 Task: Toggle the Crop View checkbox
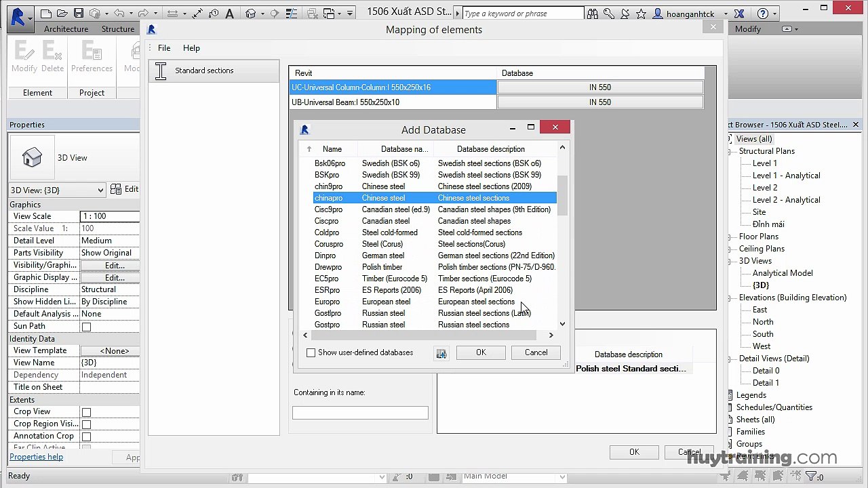click(x=86, y=412)
